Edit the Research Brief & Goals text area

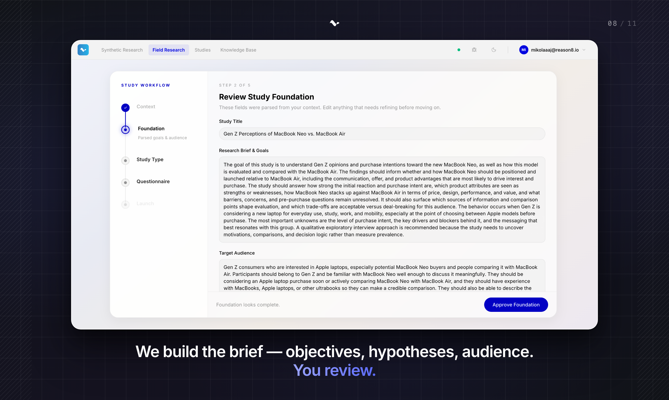[x=382, y=199]
